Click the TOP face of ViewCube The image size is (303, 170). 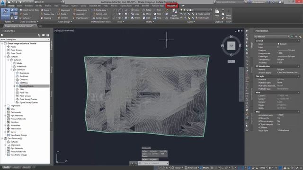231,46
